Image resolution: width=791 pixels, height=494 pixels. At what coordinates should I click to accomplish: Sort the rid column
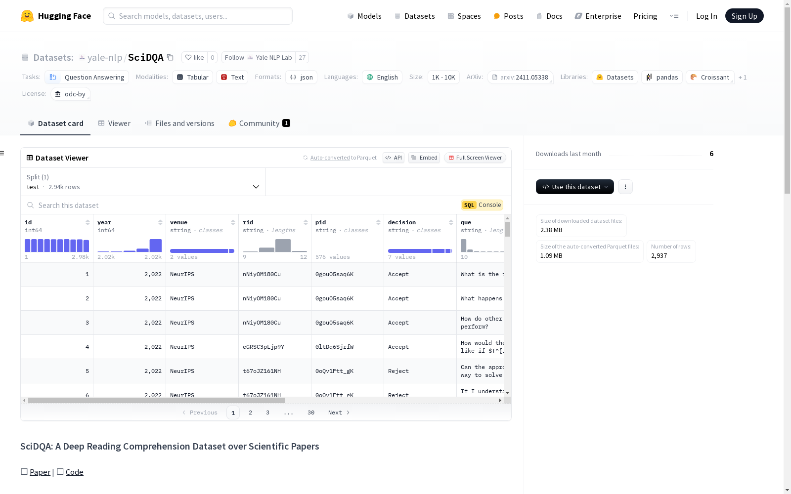pyautogui.click(x=306, y=222)
